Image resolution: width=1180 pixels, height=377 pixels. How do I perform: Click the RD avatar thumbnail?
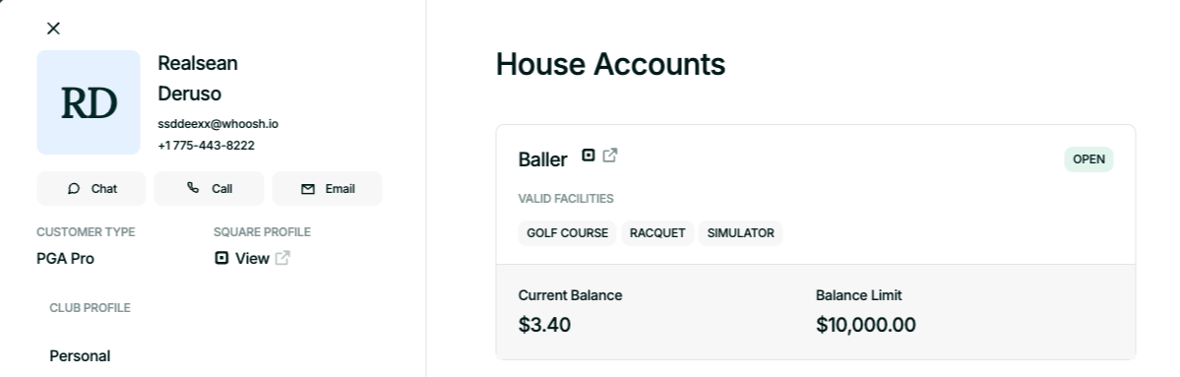click(x=88, y=102)
